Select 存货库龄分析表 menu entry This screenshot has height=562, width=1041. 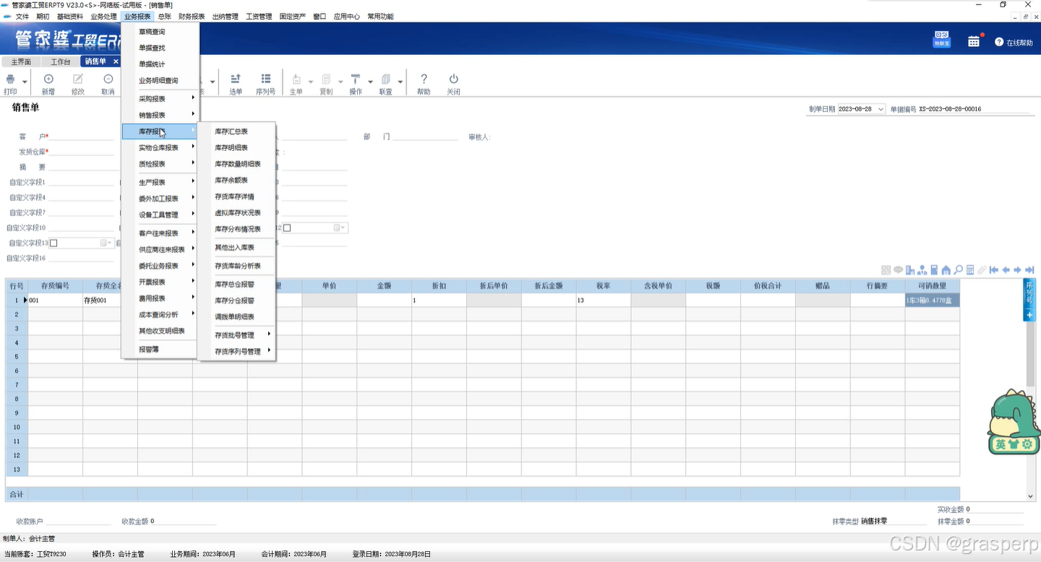[236, 266]
